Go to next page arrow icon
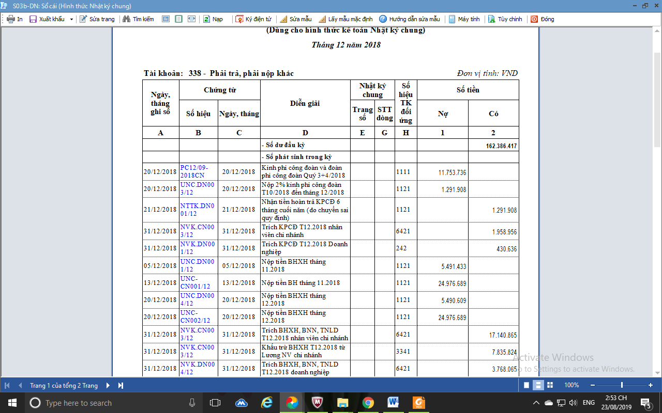 pos(108,385)
